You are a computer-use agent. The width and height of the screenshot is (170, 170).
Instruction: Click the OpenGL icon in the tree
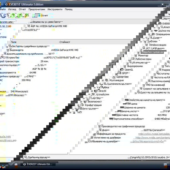click(x=122, y=69)
